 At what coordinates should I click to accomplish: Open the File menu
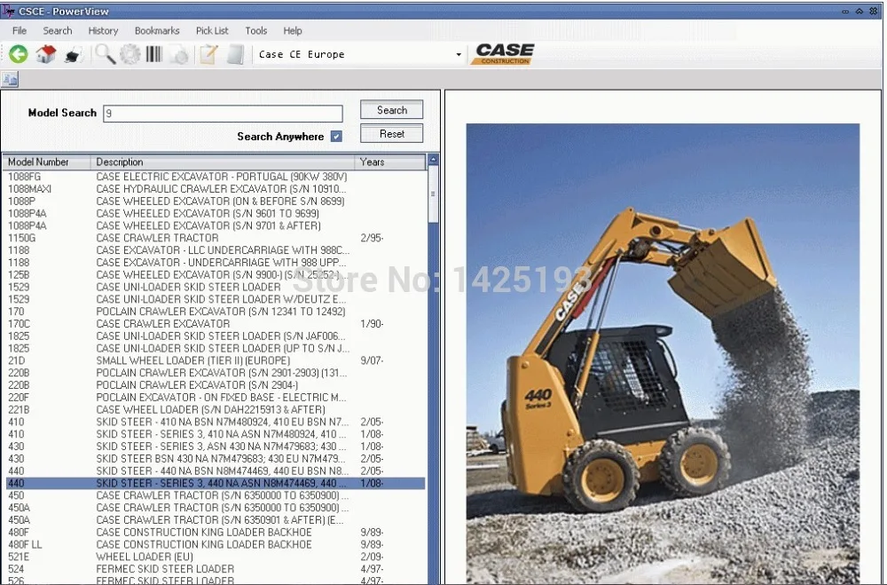(x=20, y=30)
